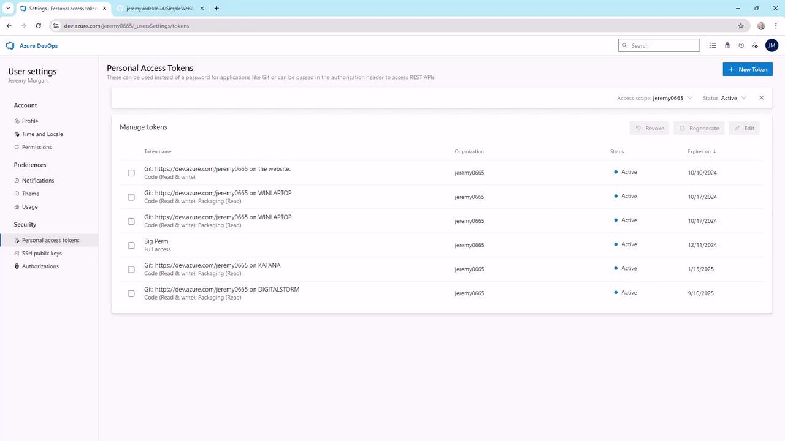Screen dimensions: 785x441
Task: Click the 'Full access' scope text
Action: click(158, 249)
